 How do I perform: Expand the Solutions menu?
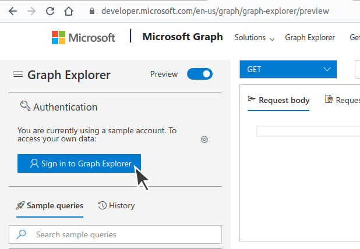255,38
